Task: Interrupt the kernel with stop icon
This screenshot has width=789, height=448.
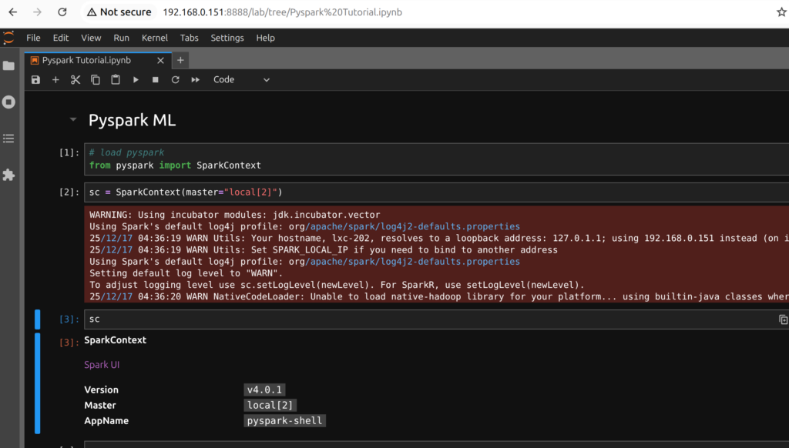Action: (156, 79)
